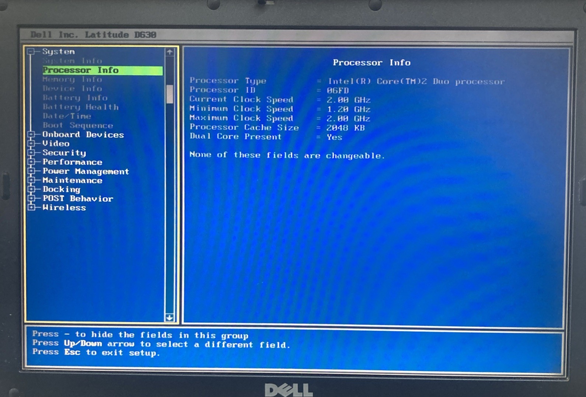This screenshot has width=586, height=397.
Task: Expand the Onboard Devices group
Action: (x=31, y=135)
